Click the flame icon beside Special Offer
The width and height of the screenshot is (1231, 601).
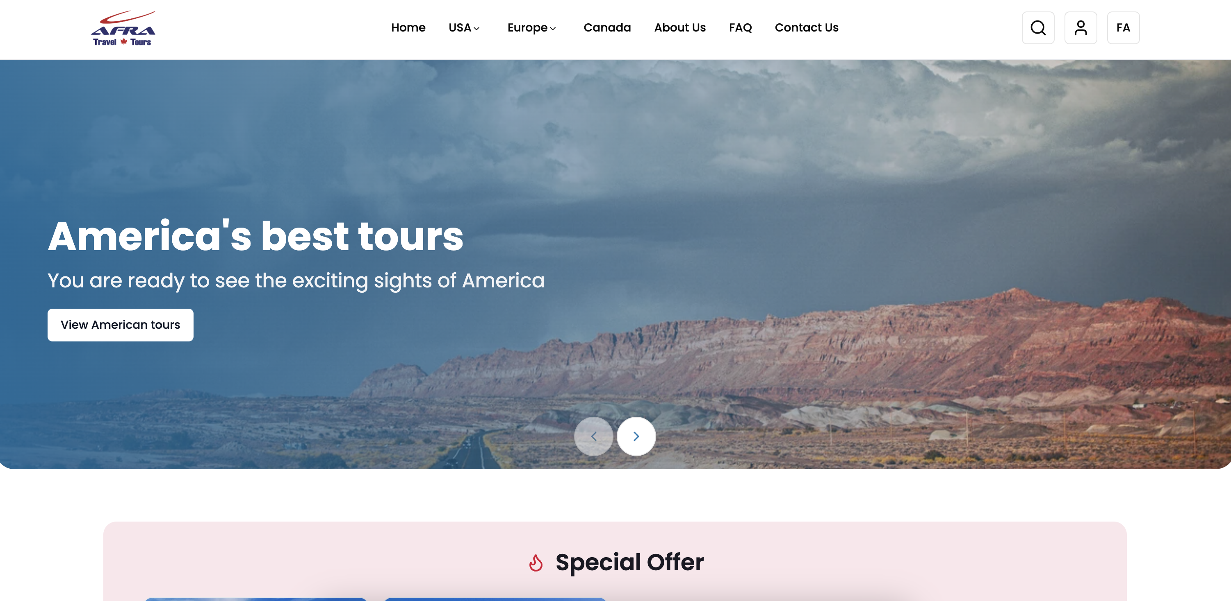click(x=536, y=563)
